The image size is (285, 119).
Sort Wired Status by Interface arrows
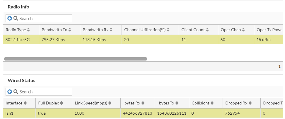(25, 103)
